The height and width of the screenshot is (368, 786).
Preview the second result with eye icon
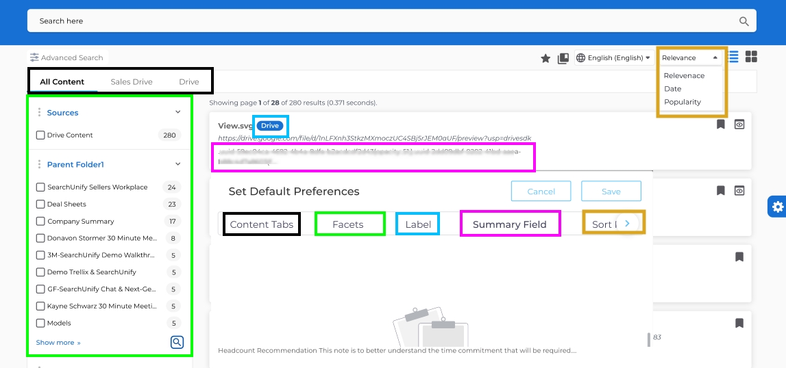739,190
